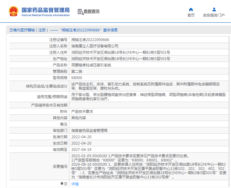
Task: Click the expiry date value 2027-04-19
Action: point(81,149)
